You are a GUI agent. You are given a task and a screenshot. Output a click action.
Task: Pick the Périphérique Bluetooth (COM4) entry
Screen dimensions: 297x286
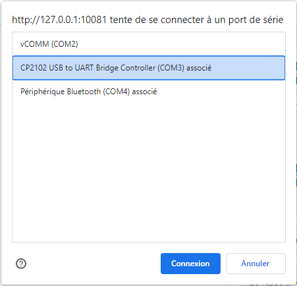(149, 92)
